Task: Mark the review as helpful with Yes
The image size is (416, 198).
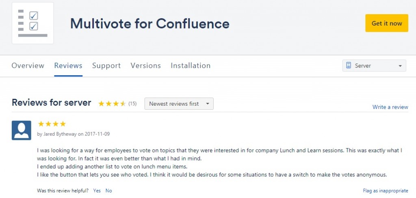Action: point(97,190)
